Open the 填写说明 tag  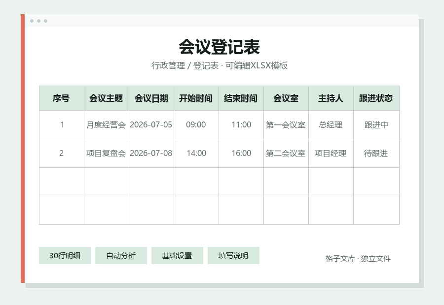tap(233, 256)
